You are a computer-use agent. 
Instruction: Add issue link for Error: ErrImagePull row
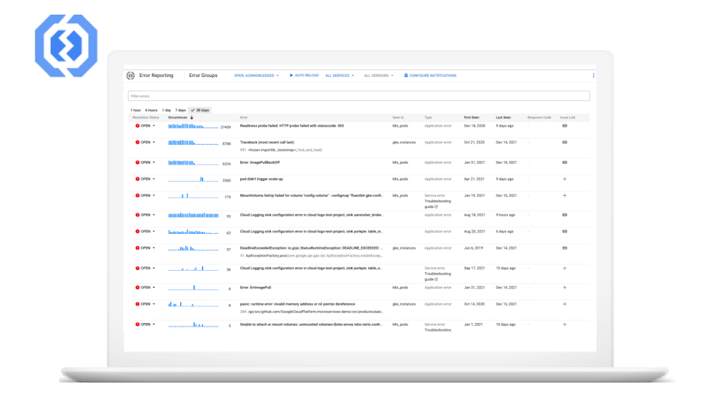pyautogui.click(x=564, y=287)
